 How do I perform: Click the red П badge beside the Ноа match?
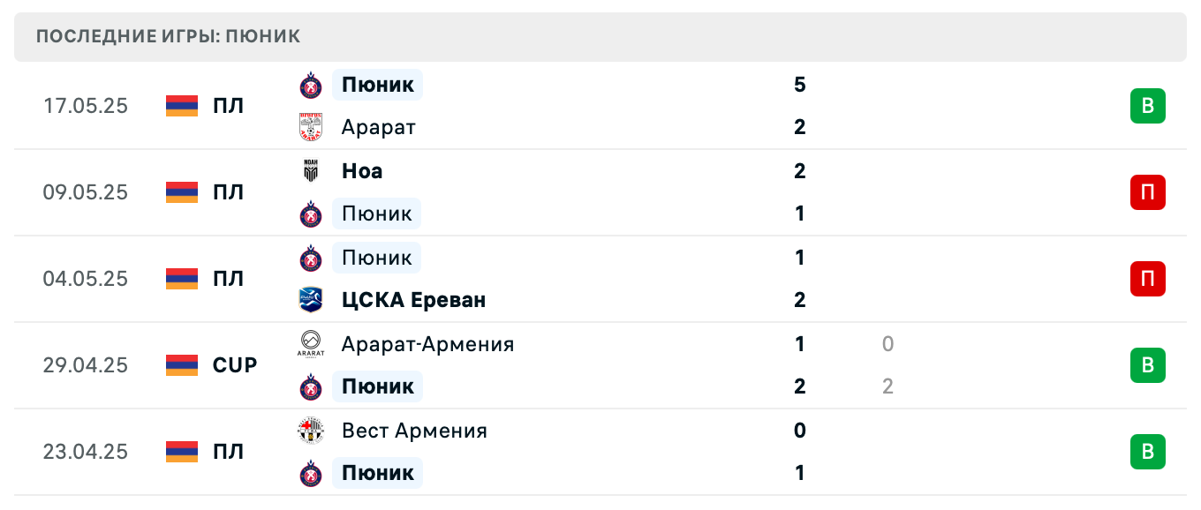[x=1148, y=192]
